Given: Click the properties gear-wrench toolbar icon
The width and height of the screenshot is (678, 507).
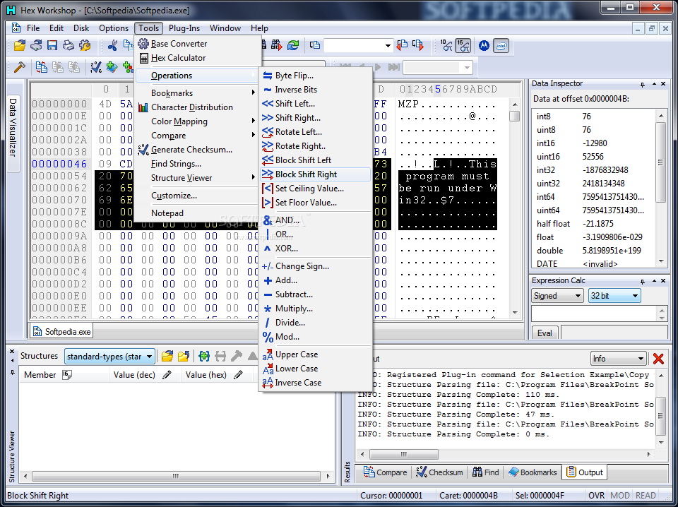Looking at the screenshot, I should [85, 45].
